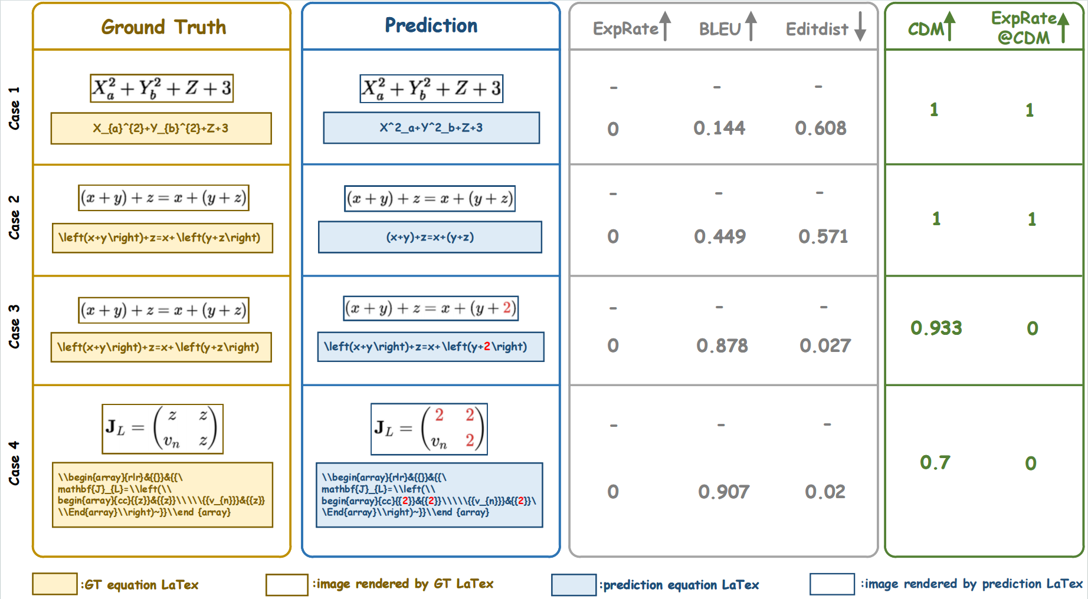Select the Case 1 Editdist value 0.608

tap(821, 128)
